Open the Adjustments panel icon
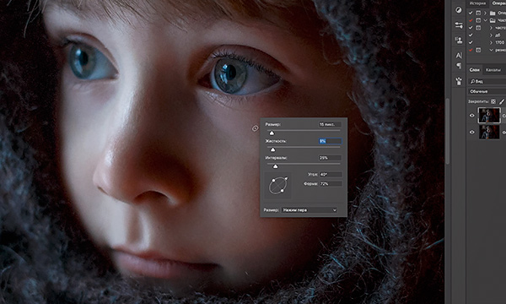Image resolution: width=506 pixels, height=304 pixels. pos(459,10)
